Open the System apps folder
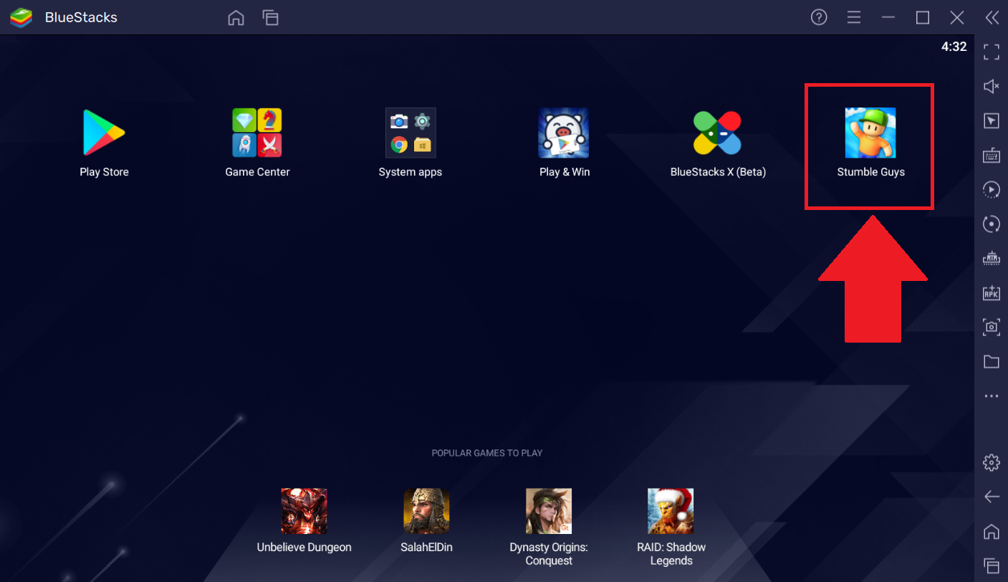The width and height of the screenshot is (1008, 582). 411,133
